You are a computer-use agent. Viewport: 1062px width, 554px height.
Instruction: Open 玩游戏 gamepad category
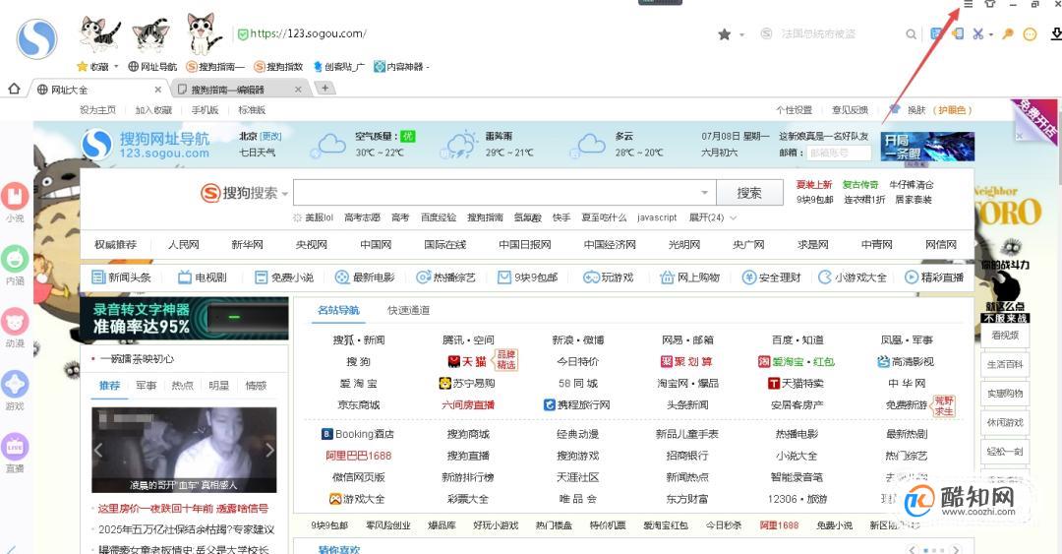(x=609, y=277)
